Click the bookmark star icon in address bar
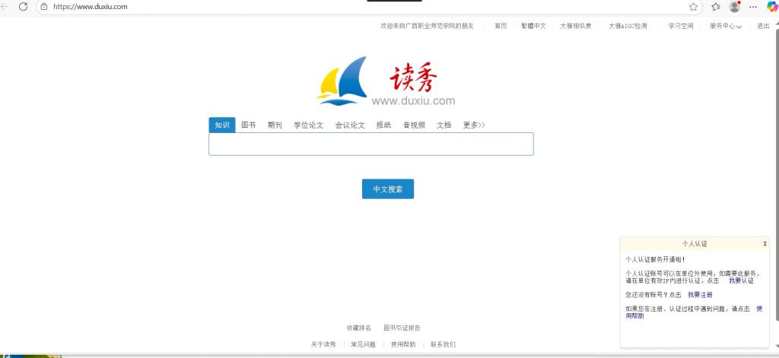This screenshot has width=779, height=358. click(693, 6)
